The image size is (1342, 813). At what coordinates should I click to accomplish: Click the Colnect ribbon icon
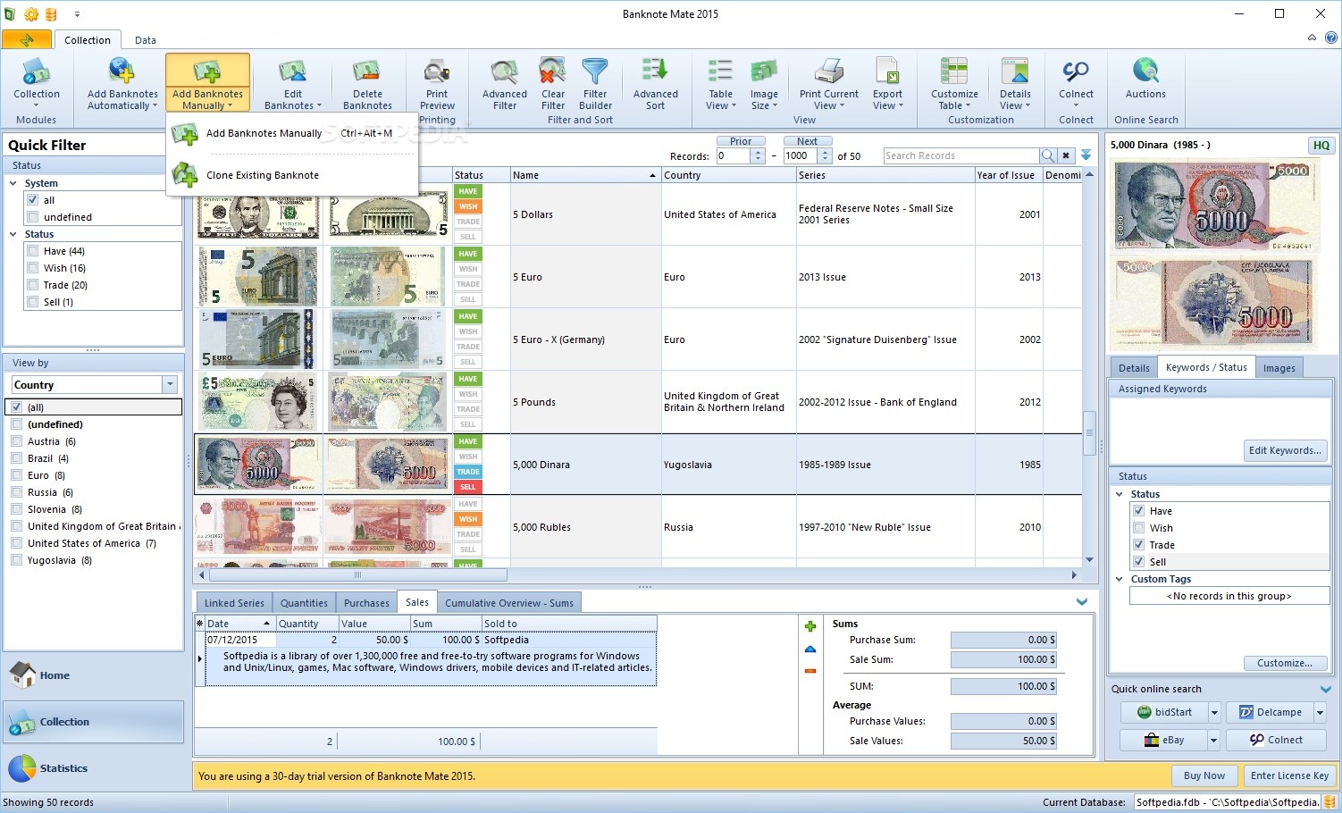[1076, 83]
